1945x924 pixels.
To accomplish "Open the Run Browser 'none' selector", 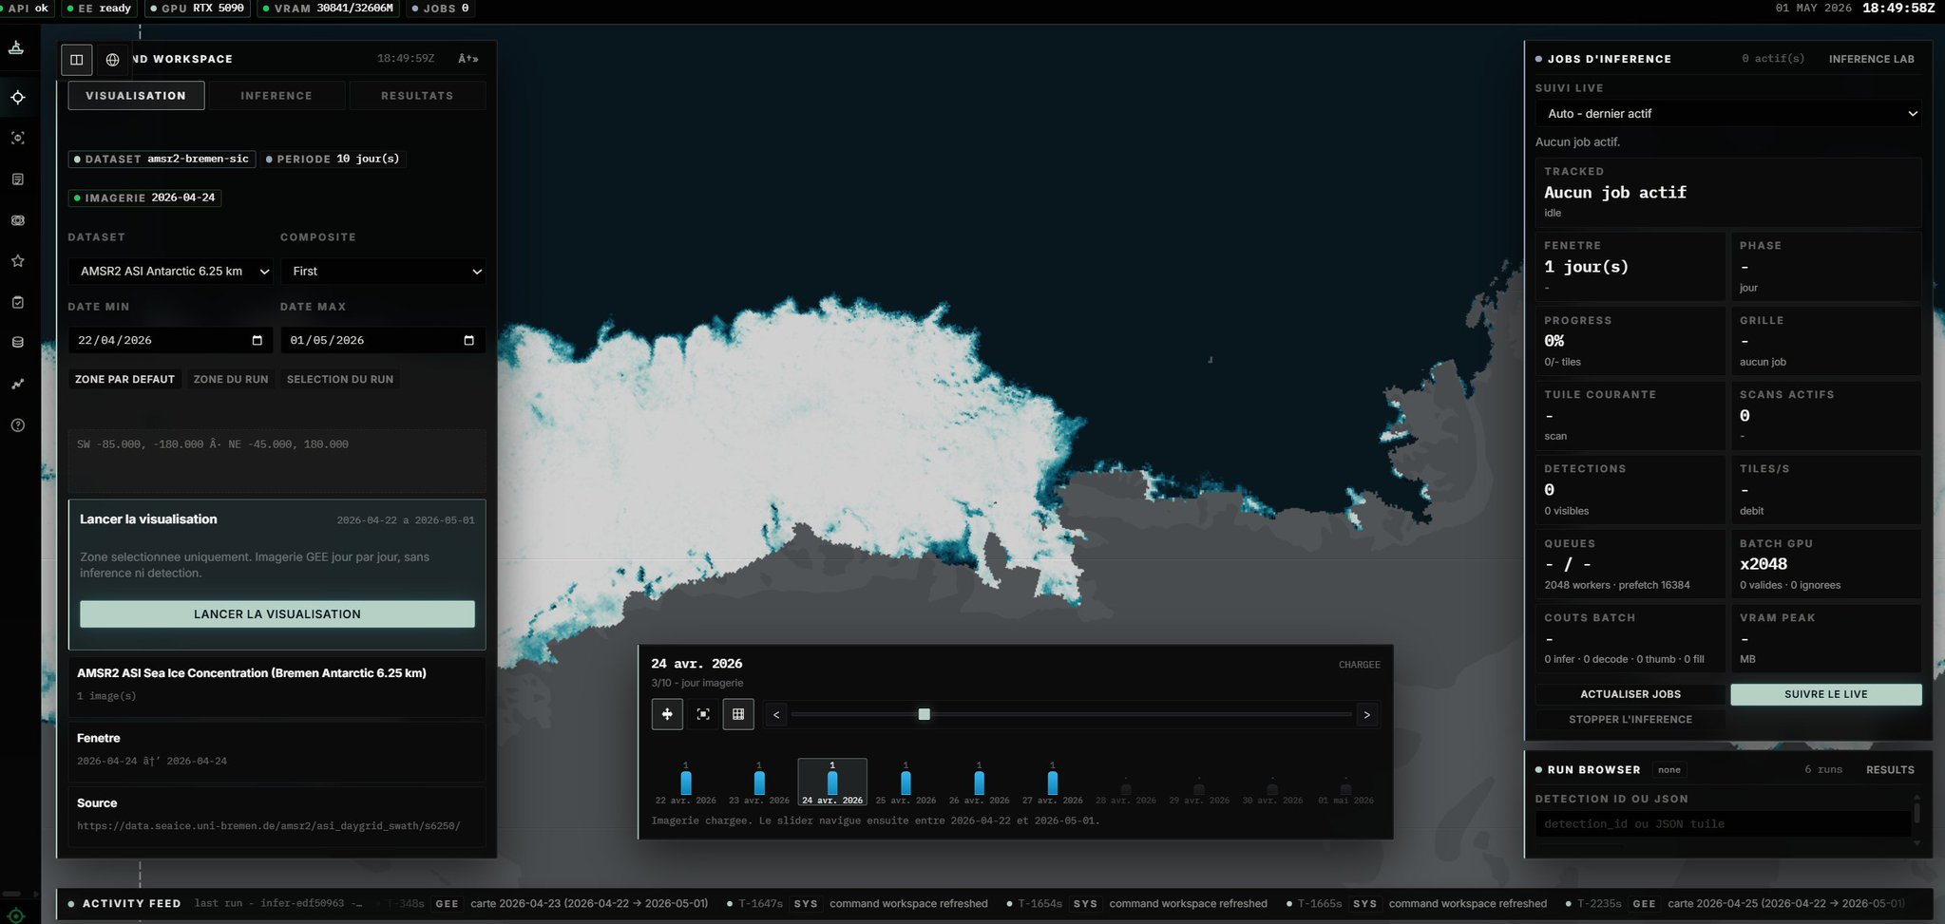I will pyautogui.click(x=1669, y=770).
